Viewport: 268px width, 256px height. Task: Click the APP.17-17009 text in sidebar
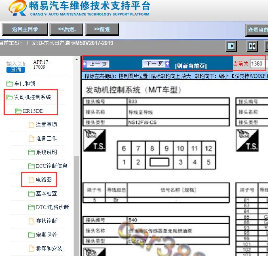coord(41,64)
